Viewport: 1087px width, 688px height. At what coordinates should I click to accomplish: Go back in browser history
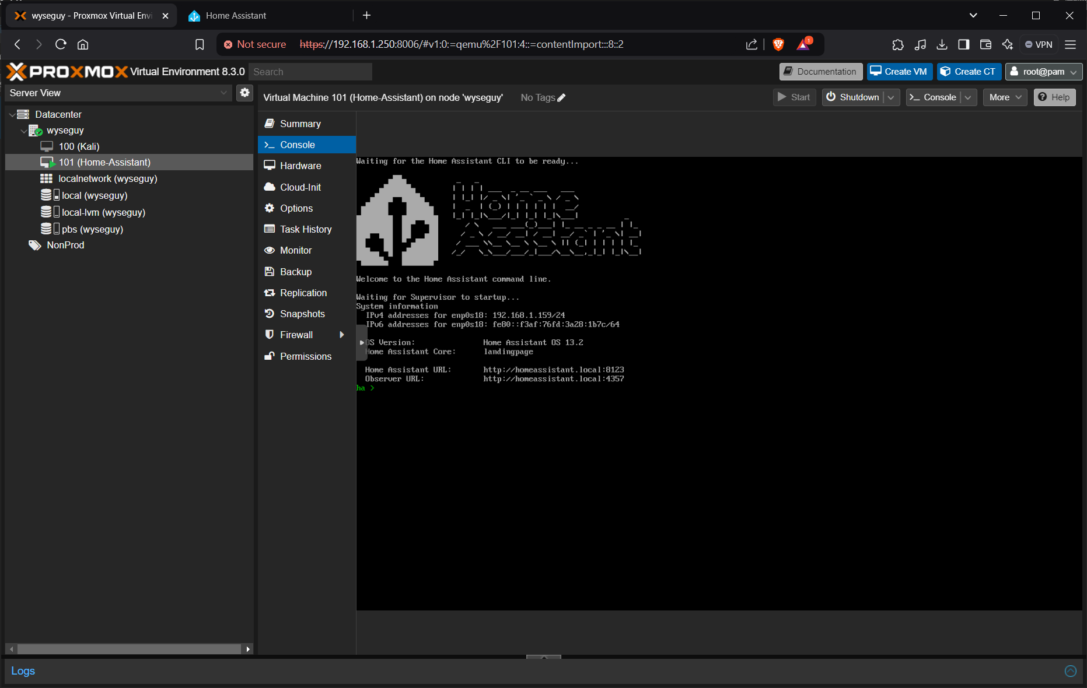[x=18, y=44]
